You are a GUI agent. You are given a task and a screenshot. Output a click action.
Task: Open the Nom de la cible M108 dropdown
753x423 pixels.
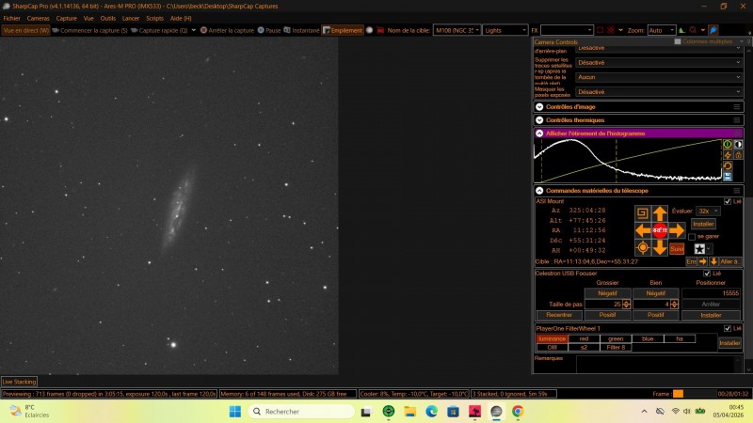coord(457,30)
